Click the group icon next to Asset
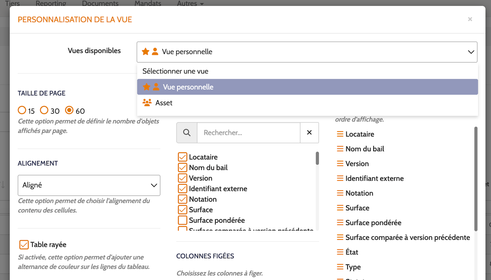This screenshot has height=280, width=491. tap(147, 103)
